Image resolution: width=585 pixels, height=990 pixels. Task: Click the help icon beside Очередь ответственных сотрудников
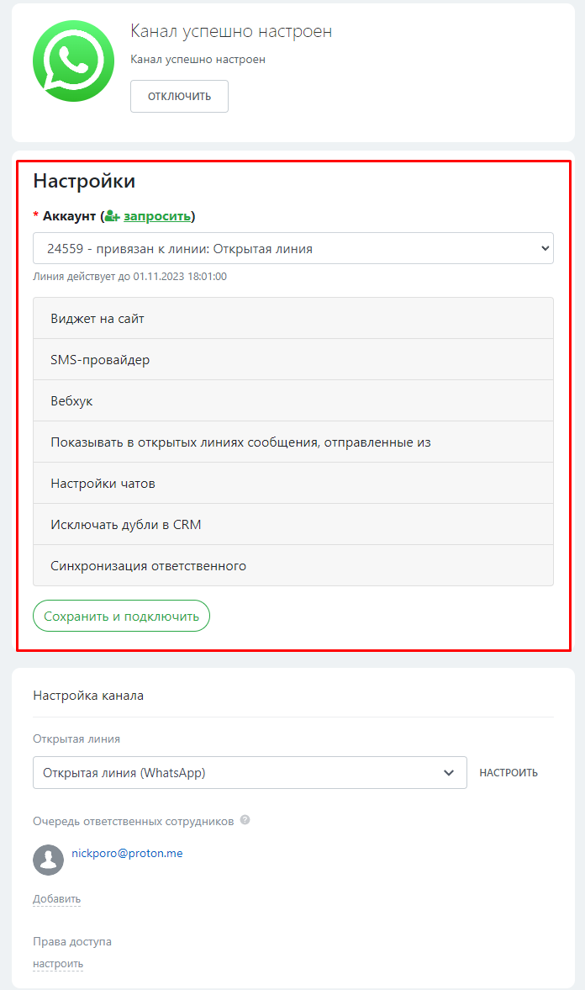point(245,820)
